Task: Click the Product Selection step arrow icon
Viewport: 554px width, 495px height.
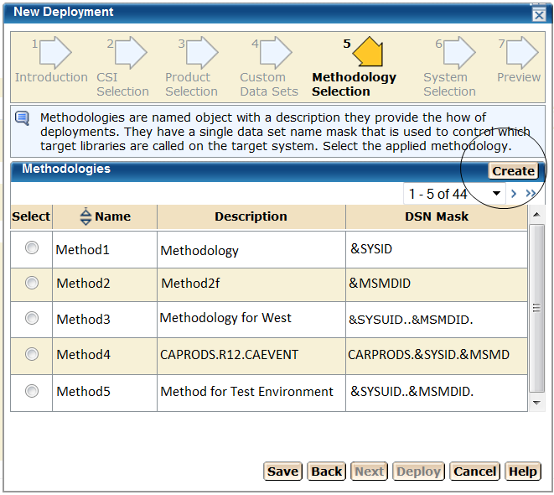Action: point(201,53)
